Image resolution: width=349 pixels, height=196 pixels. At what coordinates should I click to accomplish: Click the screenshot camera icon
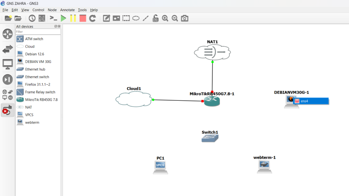click(184, 18)
